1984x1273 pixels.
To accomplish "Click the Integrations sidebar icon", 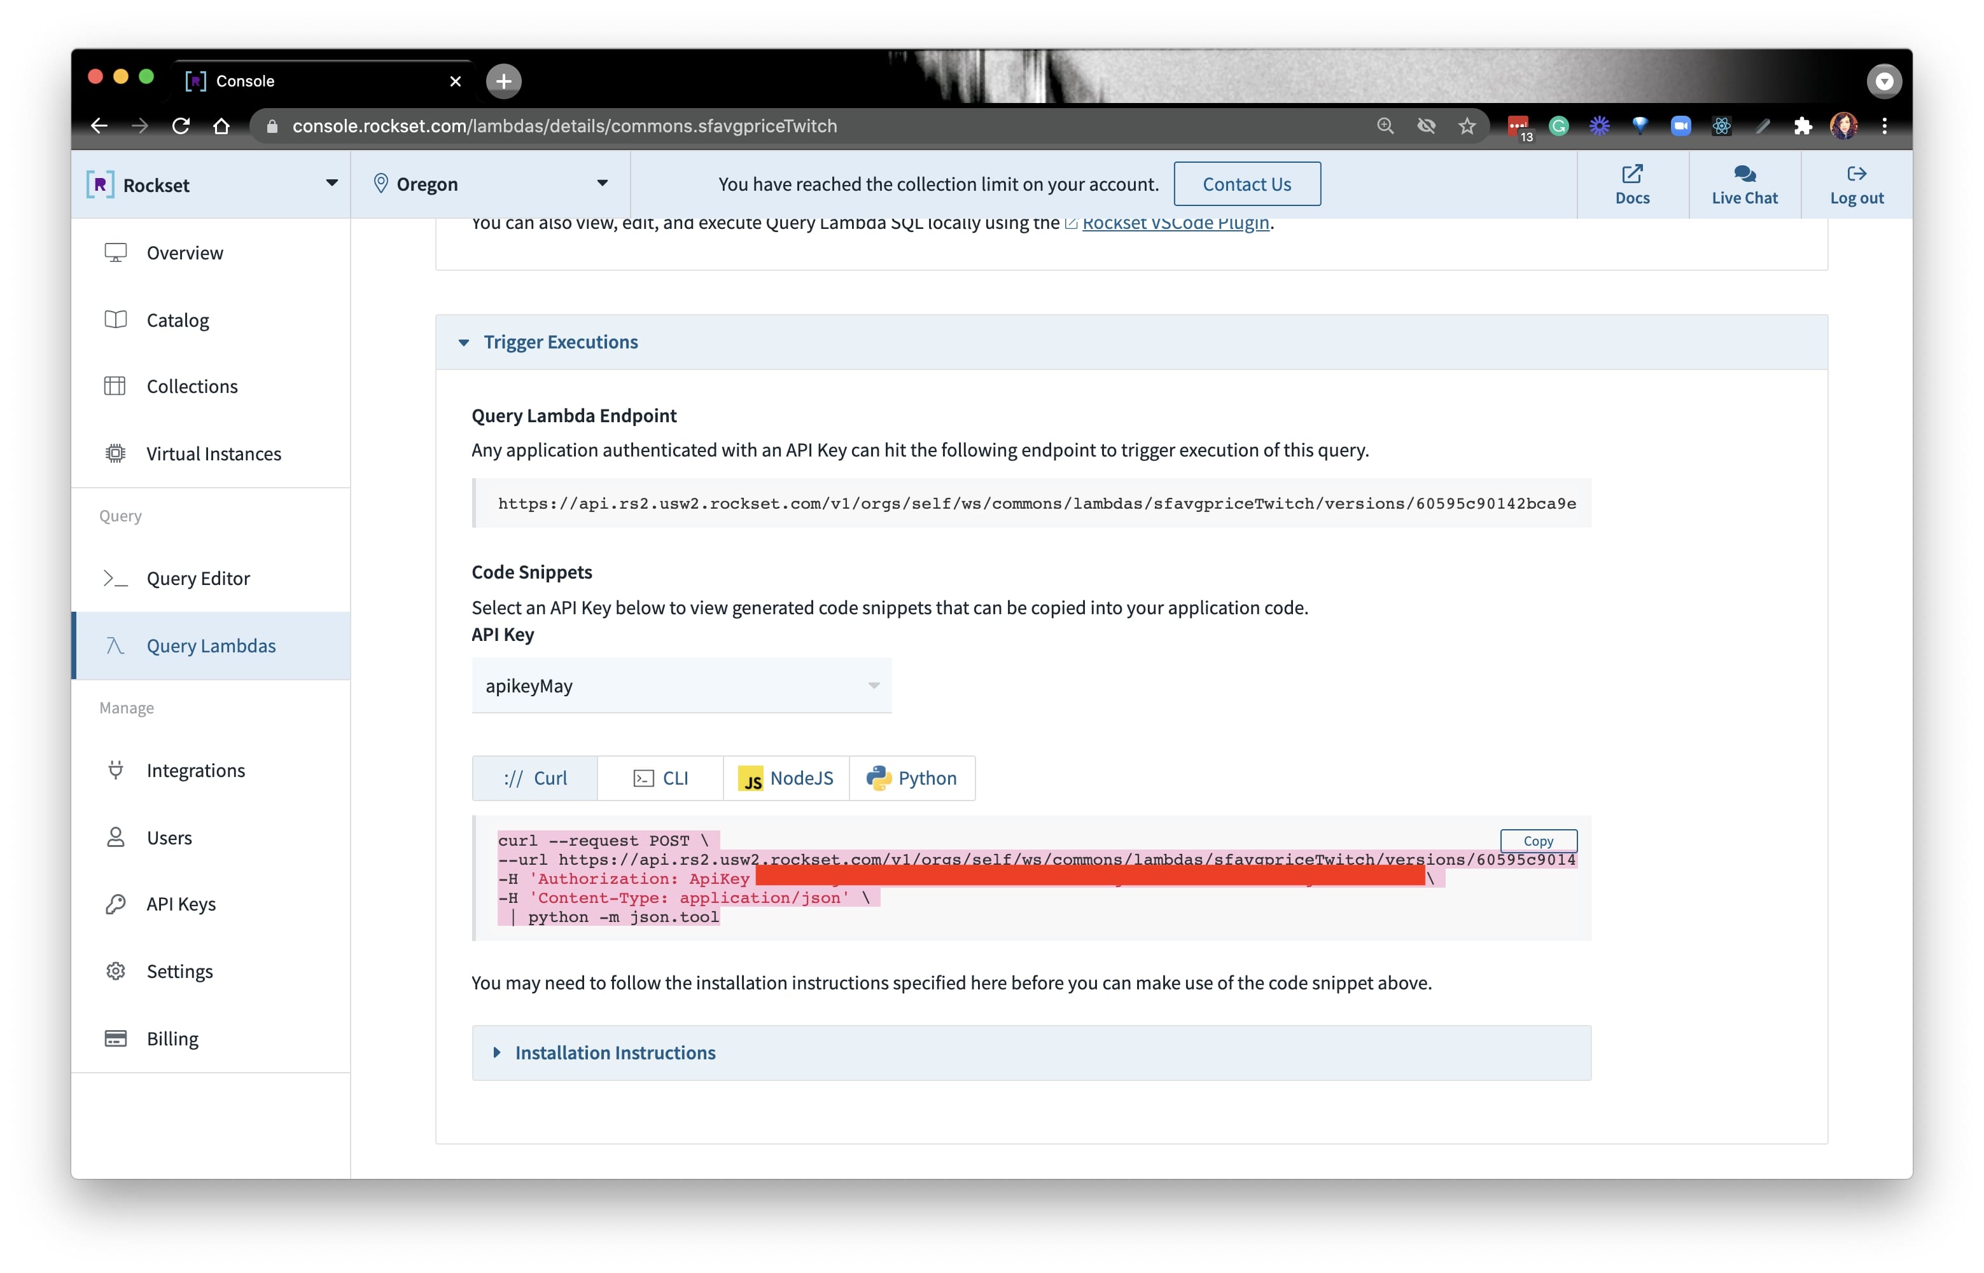I will [115, 770].
